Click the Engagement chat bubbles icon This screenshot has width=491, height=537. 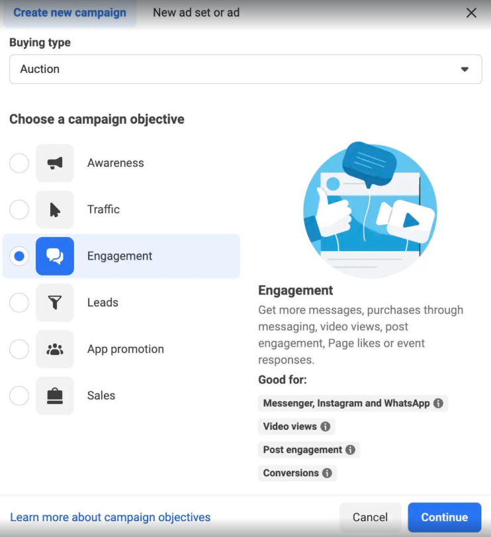point(55,256)
